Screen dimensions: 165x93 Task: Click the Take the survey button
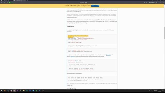pyautogui.click(x=95, y=6)
